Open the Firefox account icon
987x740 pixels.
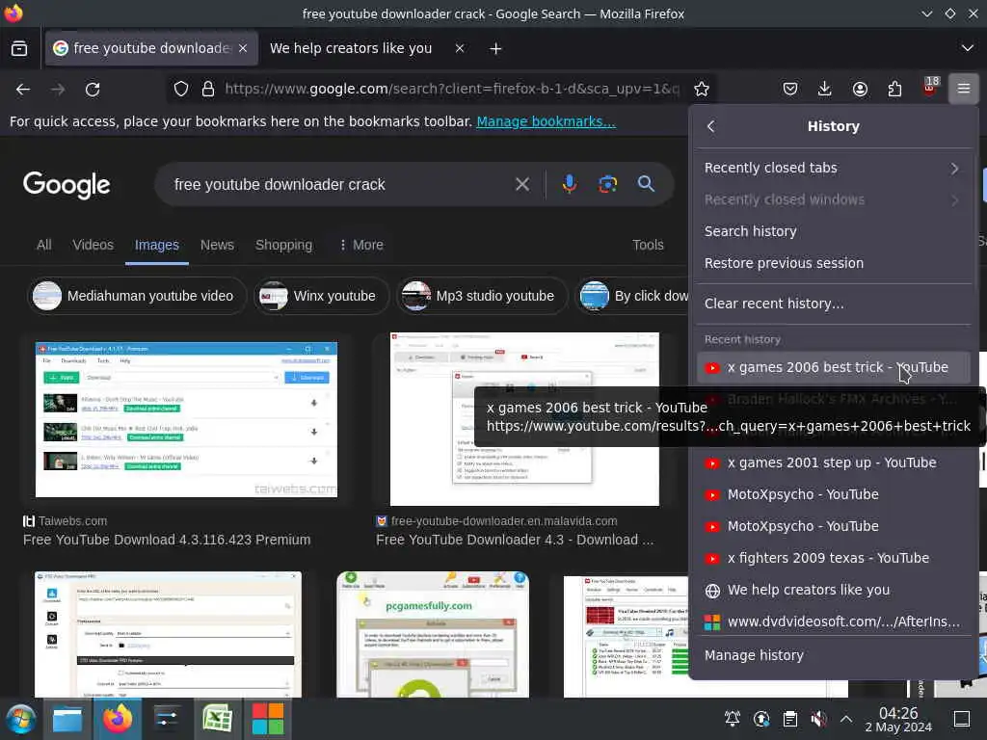pyautogui.click(x=860, y=89)
